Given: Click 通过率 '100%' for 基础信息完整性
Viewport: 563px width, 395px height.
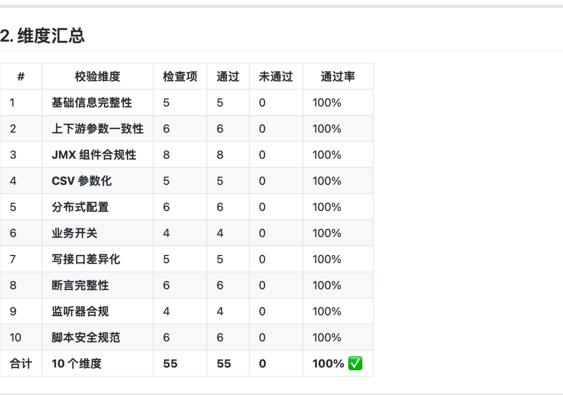Looking at the screenshot, I should [x=327, y=103].
